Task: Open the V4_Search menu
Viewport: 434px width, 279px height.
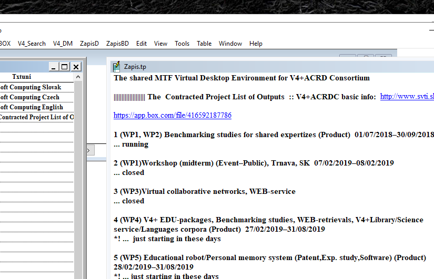Action: [x=32, y=44]
